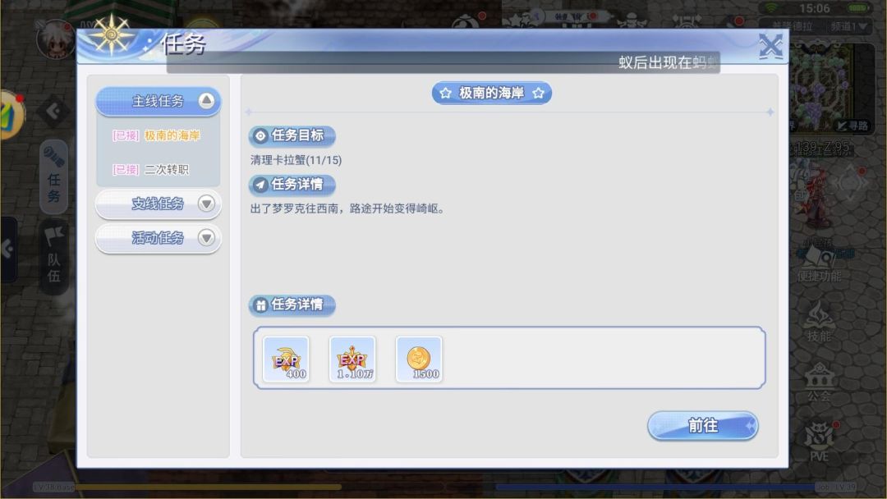Open the 队伍 team side tab
Screen dimensions: 887x499
pos(53,255)
